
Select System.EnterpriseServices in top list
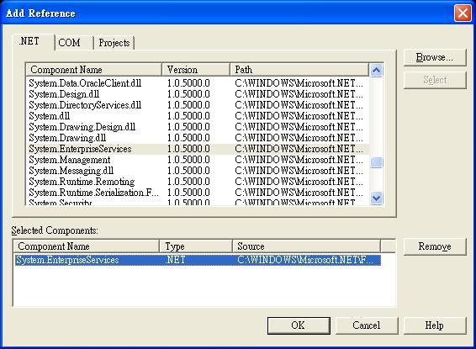tap(198, 149)
